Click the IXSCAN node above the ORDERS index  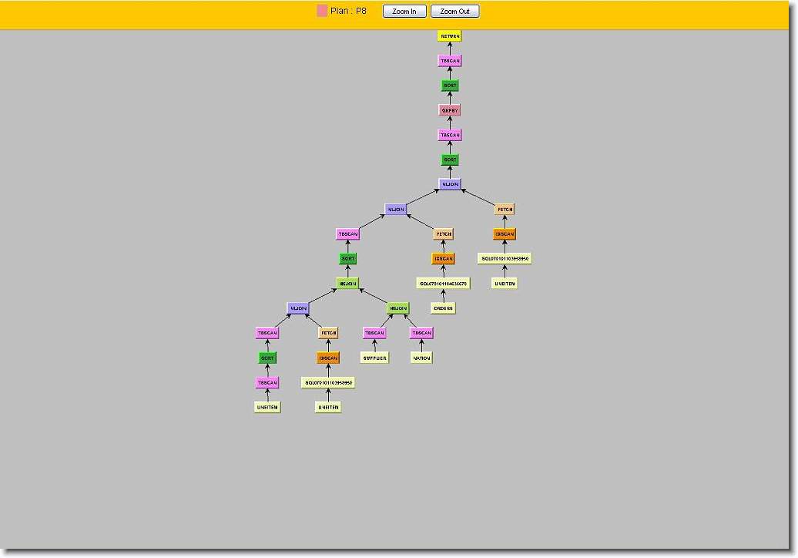(x=443, y=259)
